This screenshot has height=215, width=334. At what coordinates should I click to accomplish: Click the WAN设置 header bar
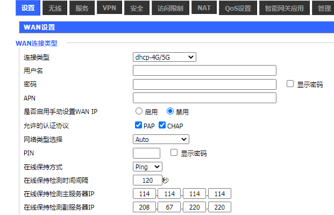click(x=176, y=27)
